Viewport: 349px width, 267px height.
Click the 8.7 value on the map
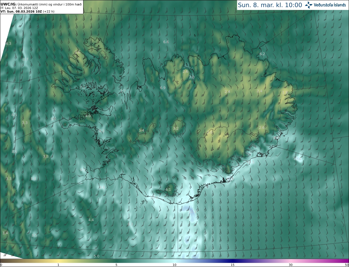(x=26, y=60)
